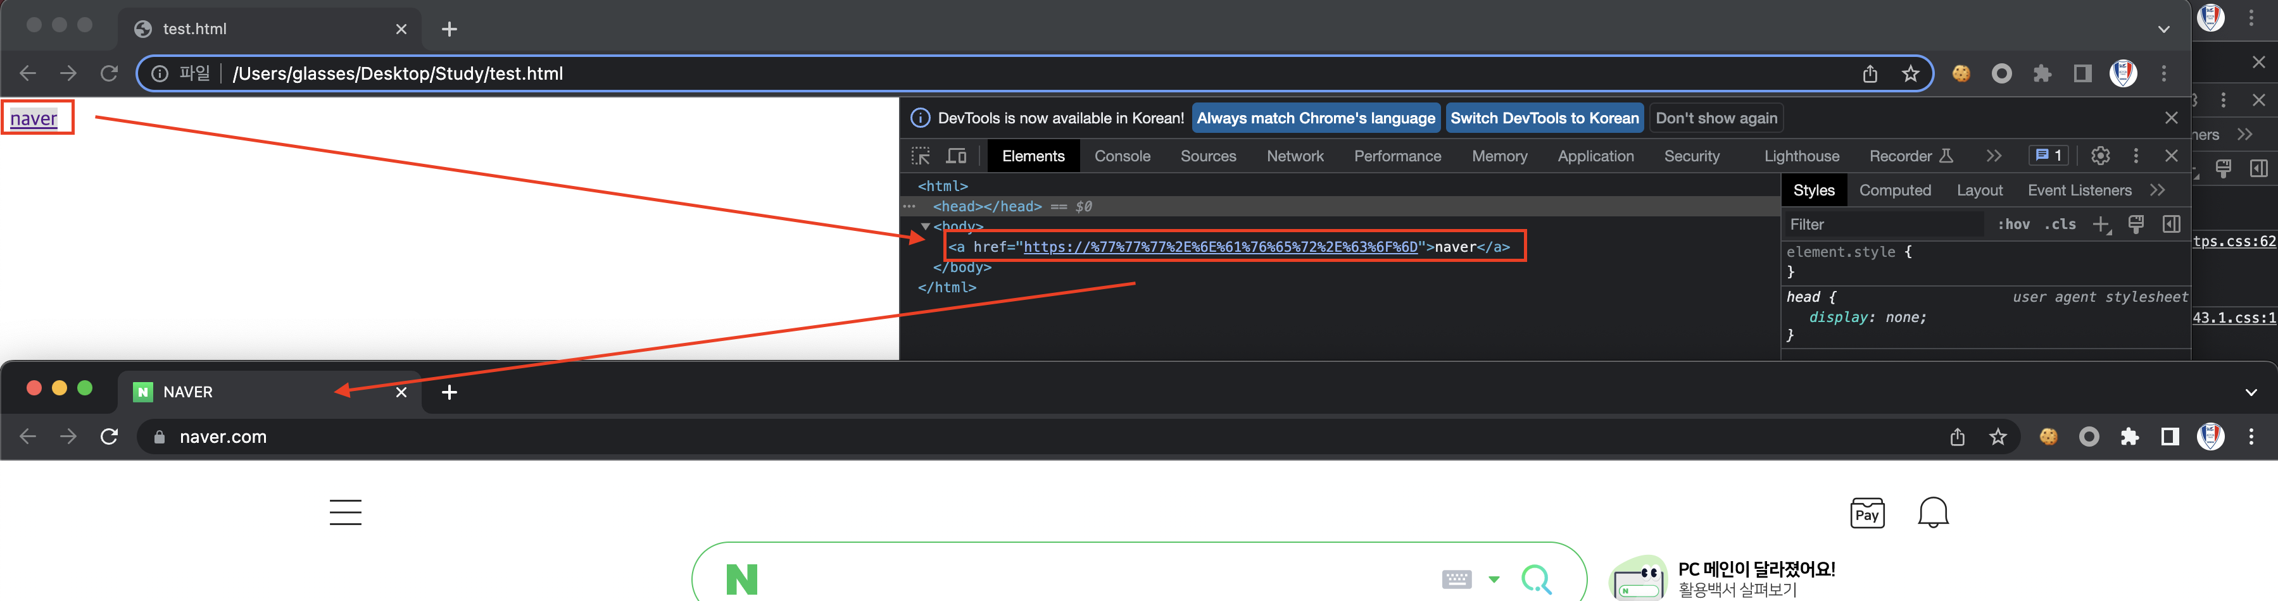2278x601 pixels.
Task: Switch to the Sources tab
Action: tap(1208, 156)
